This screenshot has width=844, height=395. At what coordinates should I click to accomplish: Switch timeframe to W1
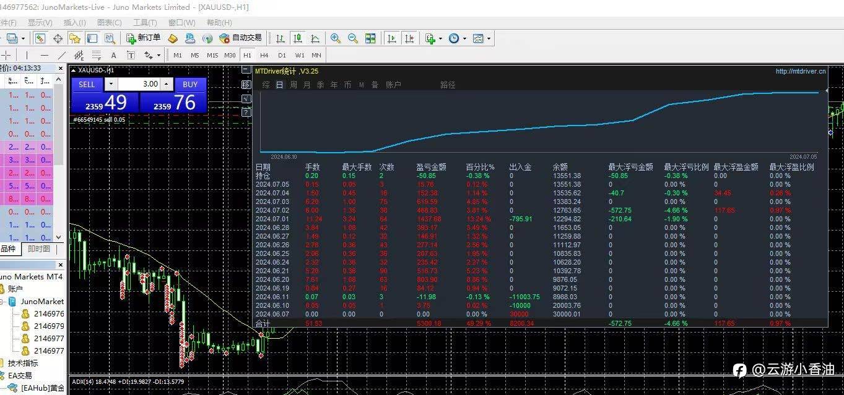coord(299,55)
